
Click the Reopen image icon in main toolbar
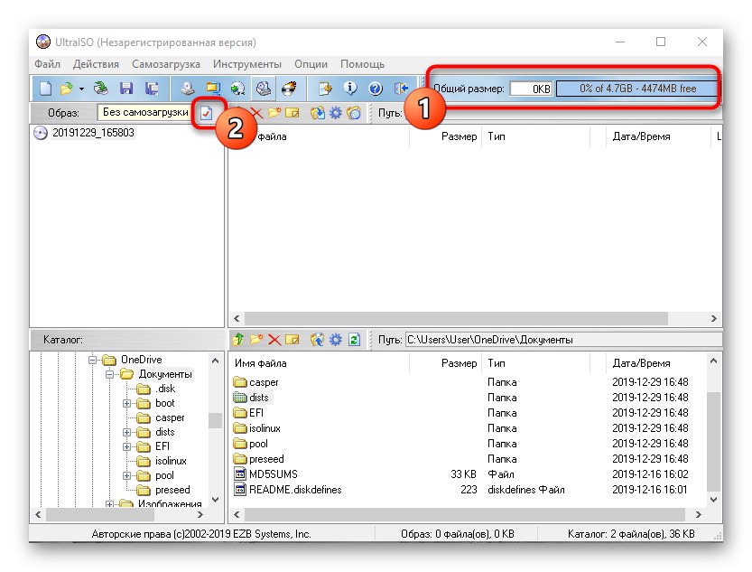pyautogui.click(x=101, y=89)
